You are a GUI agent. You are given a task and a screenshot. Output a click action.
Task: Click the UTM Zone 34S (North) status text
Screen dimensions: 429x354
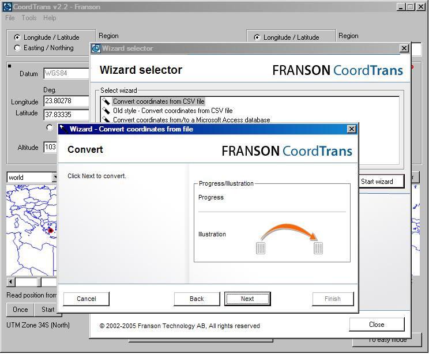[38, 325]
